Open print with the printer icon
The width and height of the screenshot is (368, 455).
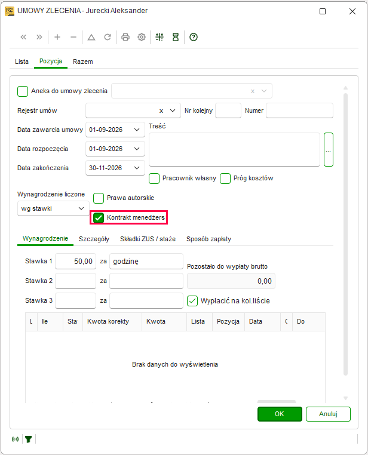click(x=125, y=37)
